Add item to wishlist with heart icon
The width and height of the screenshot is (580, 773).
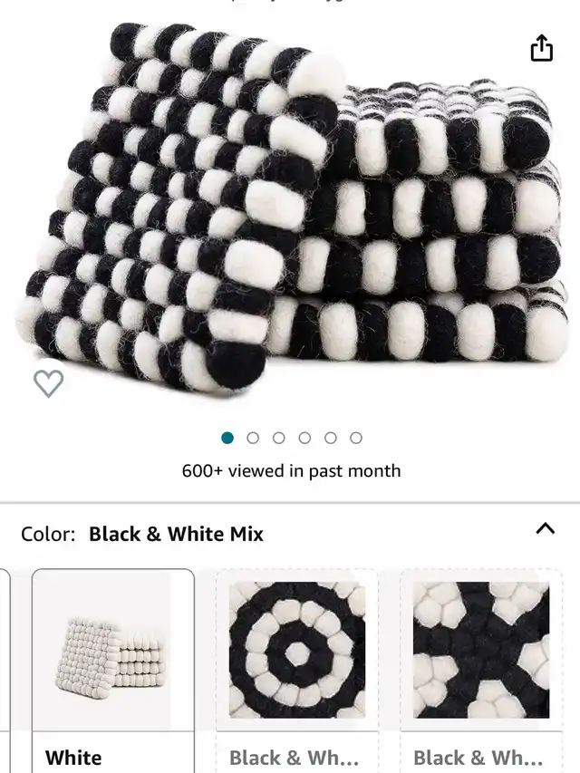pyautogui.click(x=48, y=383)
